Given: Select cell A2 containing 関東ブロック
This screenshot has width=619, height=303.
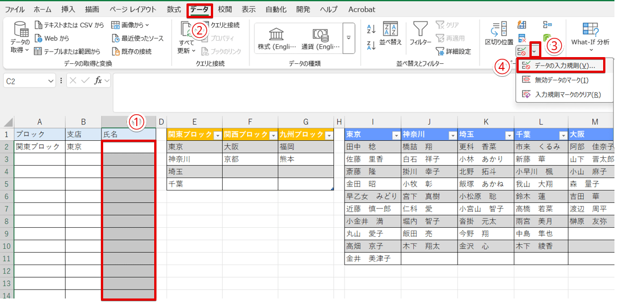Looking at the screenshot, I should pos(40,147).
